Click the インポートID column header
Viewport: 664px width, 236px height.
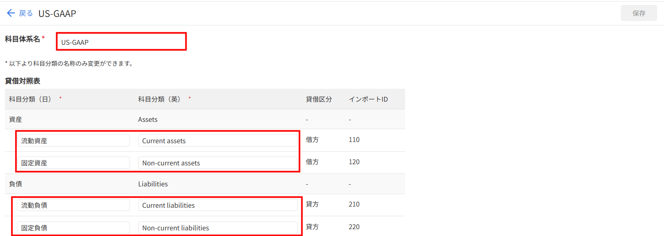click(368, 99)
